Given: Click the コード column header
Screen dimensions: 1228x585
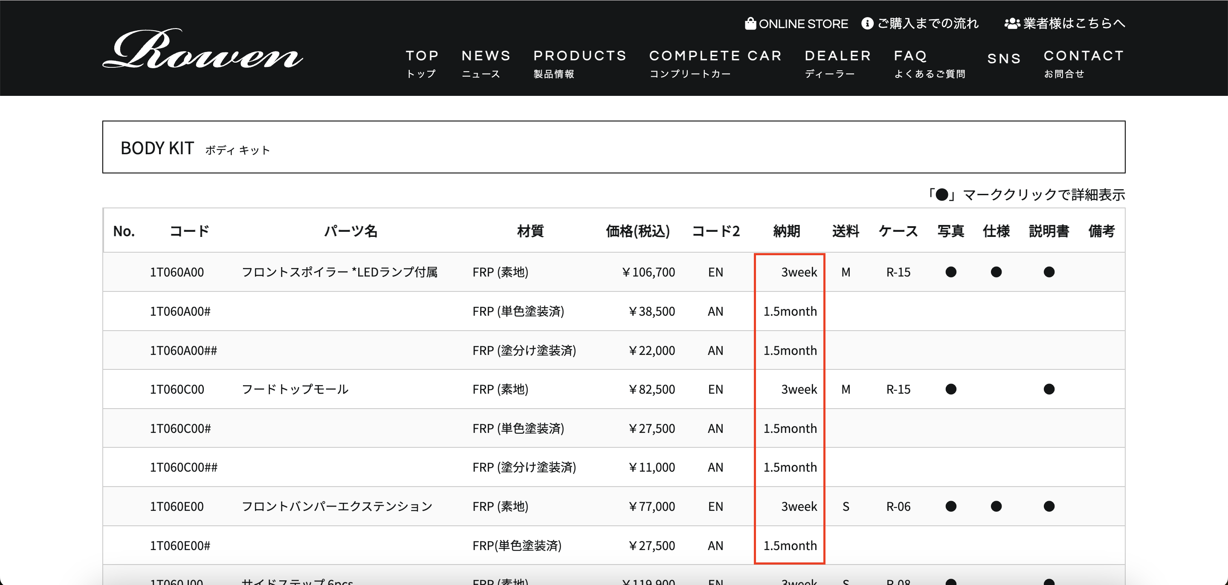Looking at the screenshot, I should coord(190,231).
